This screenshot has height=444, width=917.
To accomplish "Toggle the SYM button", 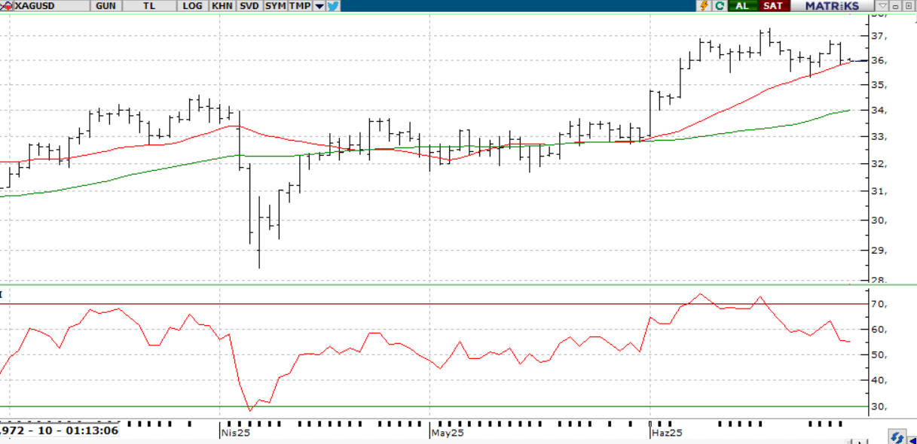I will click(x=275, y=5).
